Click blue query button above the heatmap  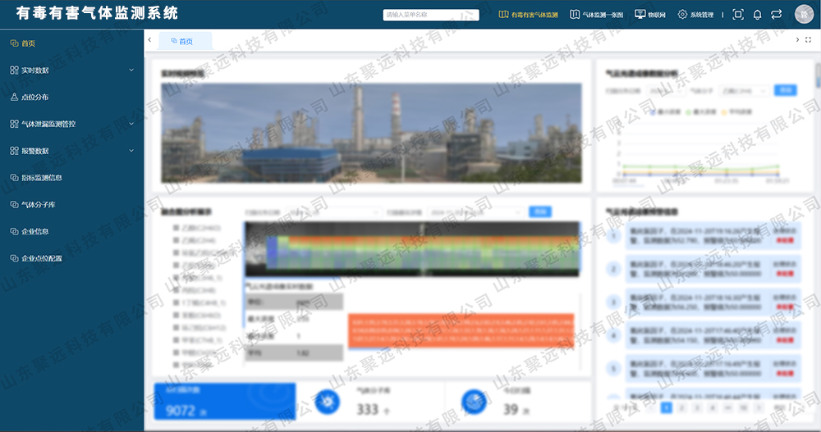click(x=540, y=211)
